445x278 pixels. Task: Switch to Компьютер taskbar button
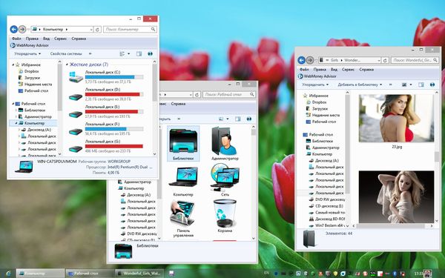40,274
